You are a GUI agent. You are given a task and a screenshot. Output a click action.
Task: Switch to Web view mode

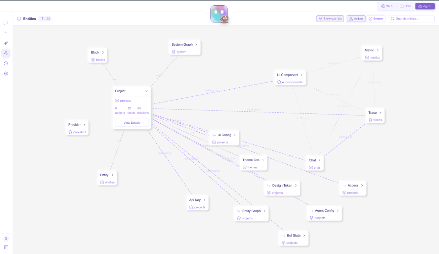click(387, 6)
